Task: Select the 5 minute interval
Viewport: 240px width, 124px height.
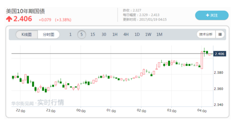Action: coord(81,34)
